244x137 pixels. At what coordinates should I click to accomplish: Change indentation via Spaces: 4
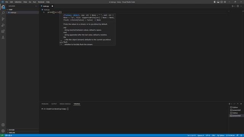click(x=201, y=135)
